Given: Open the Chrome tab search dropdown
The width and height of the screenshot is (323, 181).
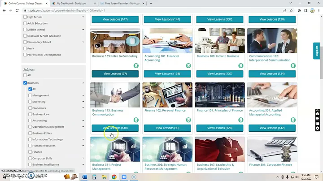Looking at the screenshot, I should coord(291,3).
